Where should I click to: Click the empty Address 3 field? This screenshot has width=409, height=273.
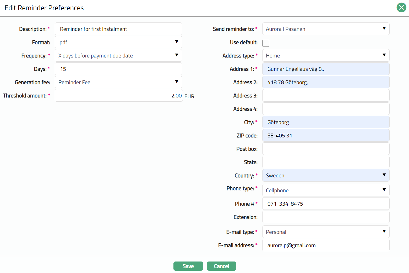click(x=325, y=96)
